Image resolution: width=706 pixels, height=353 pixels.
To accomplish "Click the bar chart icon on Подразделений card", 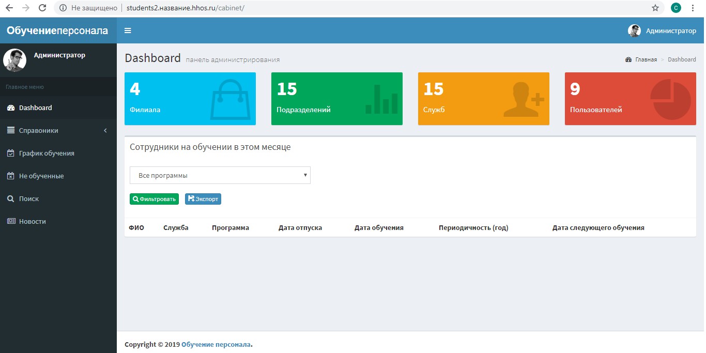I will [x=381, y=99].
